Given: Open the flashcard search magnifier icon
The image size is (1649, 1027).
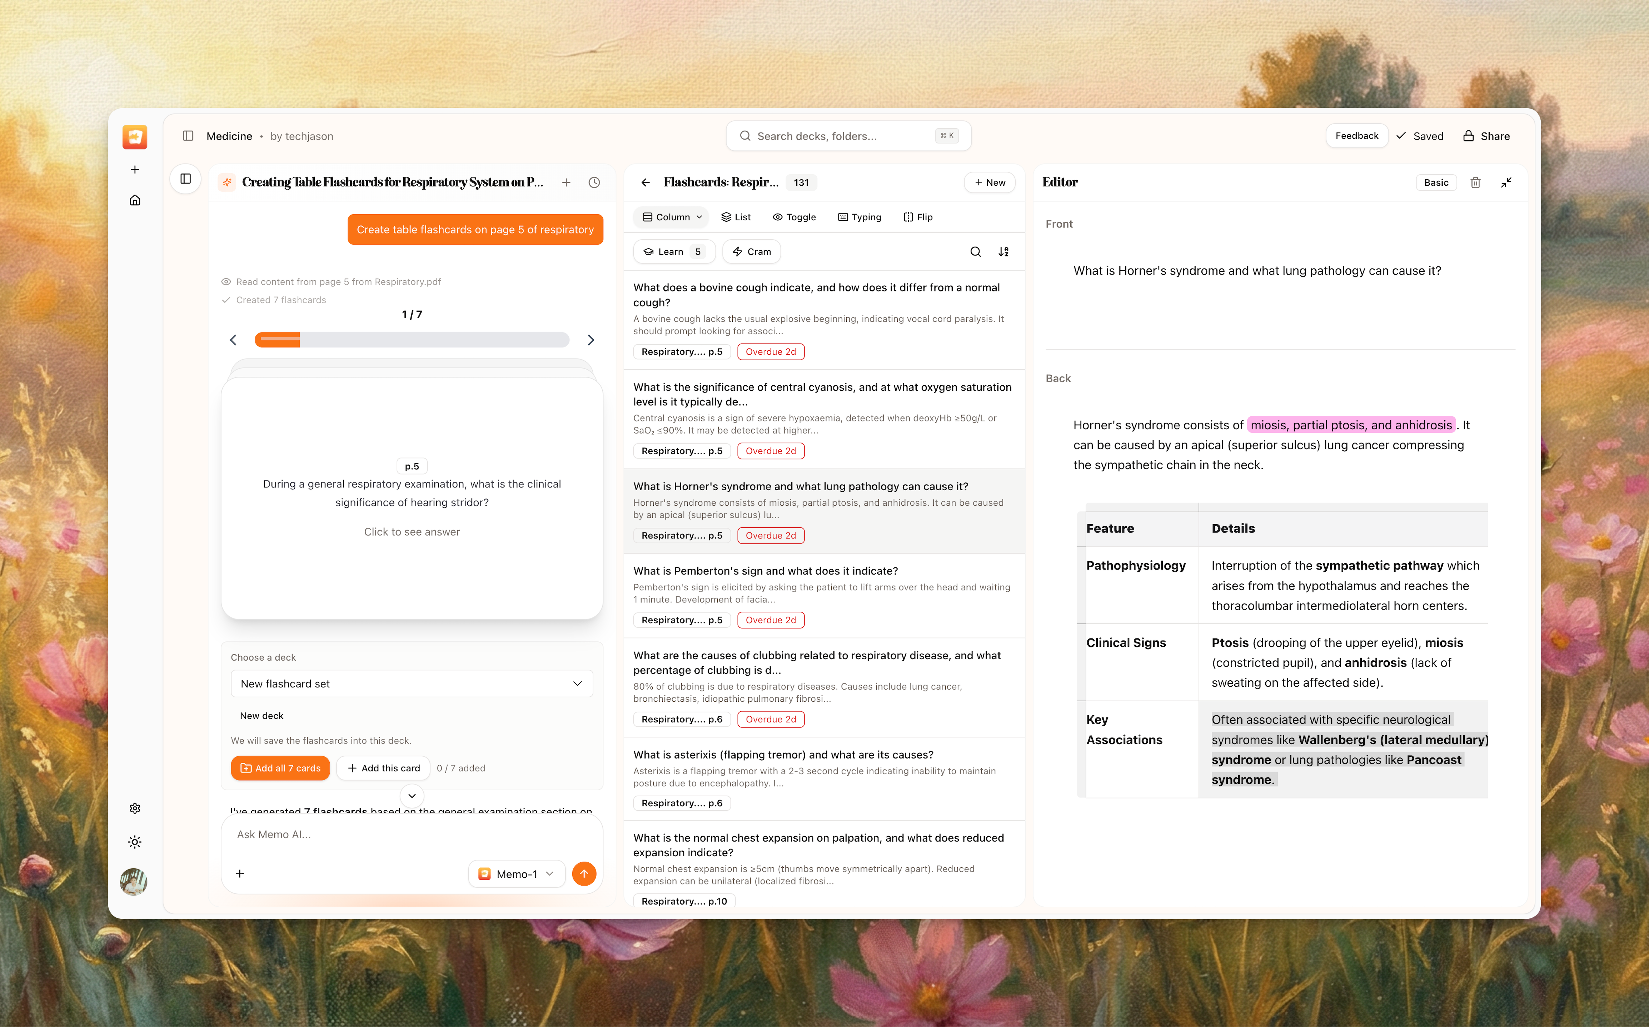Looking at the screenshot, I should coord(975,251).
